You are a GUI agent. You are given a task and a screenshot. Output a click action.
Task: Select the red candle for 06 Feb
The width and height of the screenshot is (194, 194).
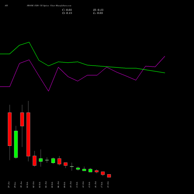(x=59, y=161)
